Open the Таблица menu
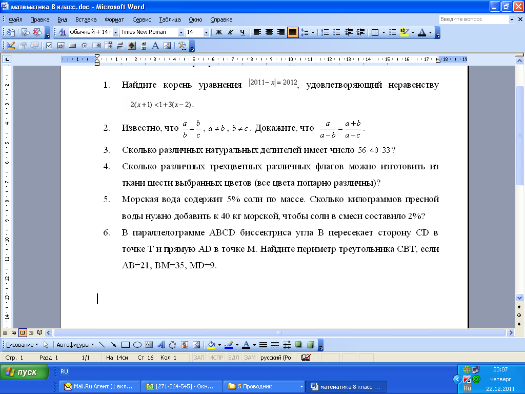The image size is (525, 394). coord(170,19)
